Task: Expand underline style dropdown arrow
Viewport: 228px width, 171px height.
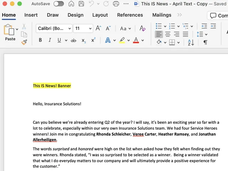Action: (66, 40)
